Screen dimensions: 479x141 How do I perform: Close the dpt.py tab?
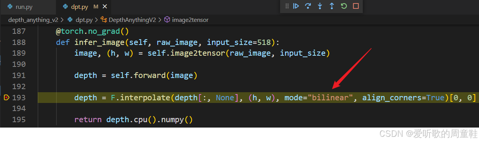[x=105, y=7]
